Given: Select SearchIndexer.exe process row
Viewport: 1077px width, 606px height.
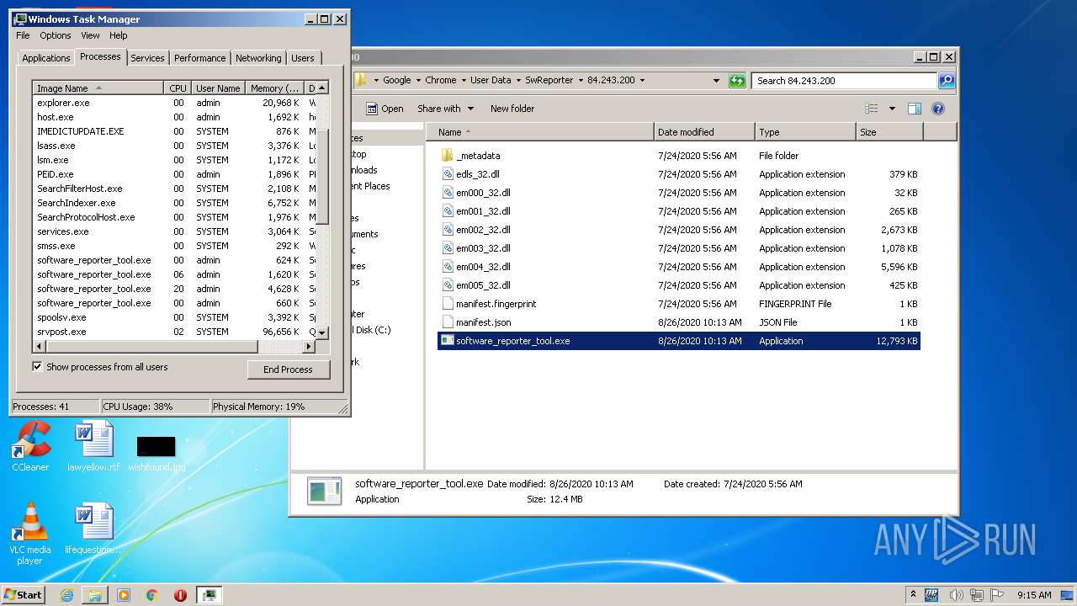Looking at the screenshot, I should 174,203.
